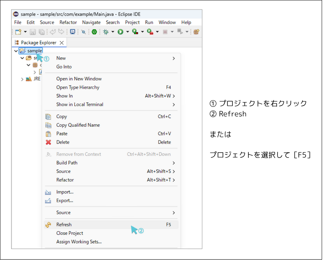Toggle the Skip All Breakpoints icon
Viewport: 325px width, 260px height.
(84, 32)
